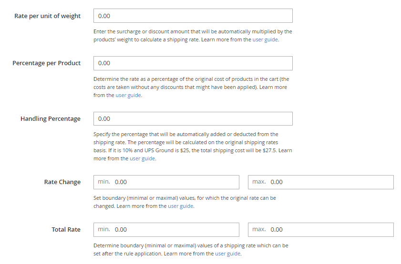Click the "Set boundary" help text paragraph

[185, 198]
